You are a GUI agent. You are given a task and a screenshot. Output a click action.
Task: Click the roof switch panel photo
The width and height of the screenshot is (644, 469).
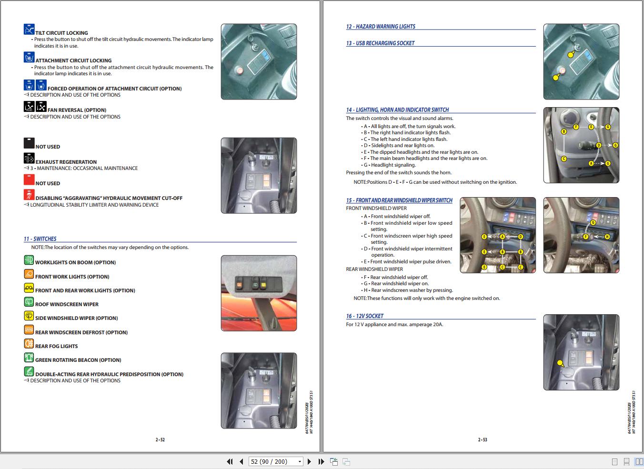coord(259,293)
